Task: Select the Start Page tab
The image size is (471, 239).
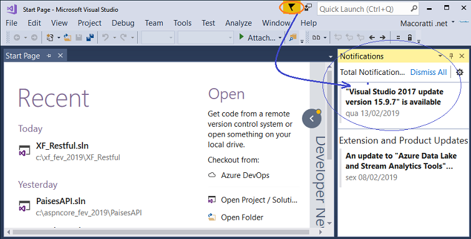Action: [x=23, y=56]
